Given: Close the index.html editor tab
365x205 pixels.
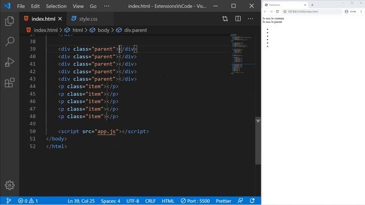Looking at the screenshot, I should tap(60, 19).
